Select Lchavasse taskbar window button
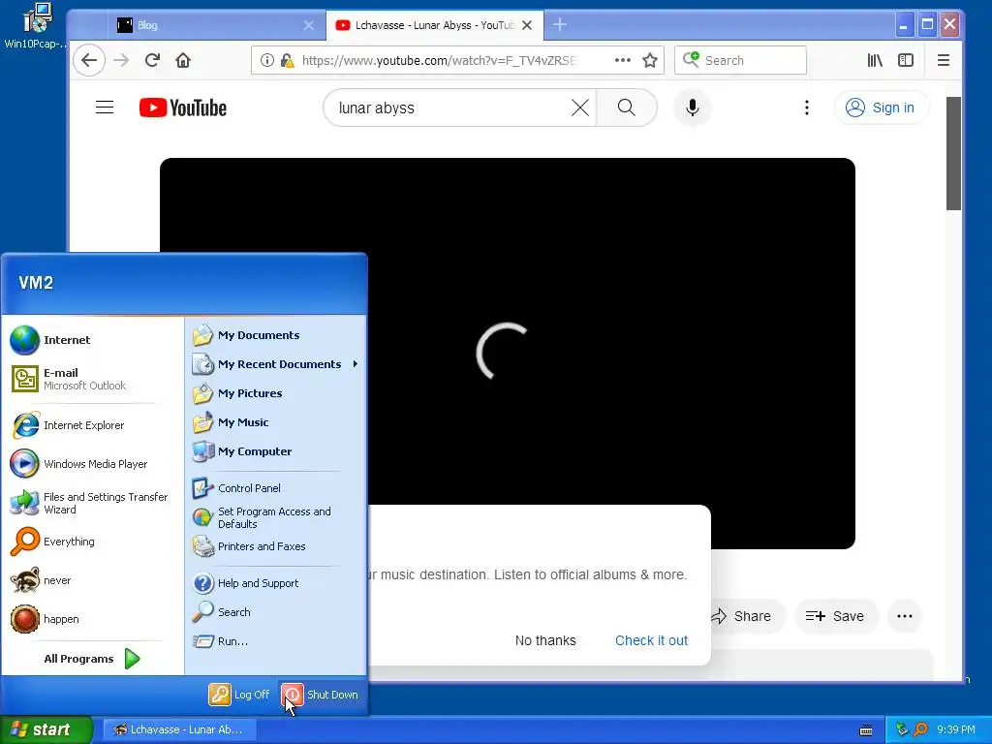 (x=179, y=729)
